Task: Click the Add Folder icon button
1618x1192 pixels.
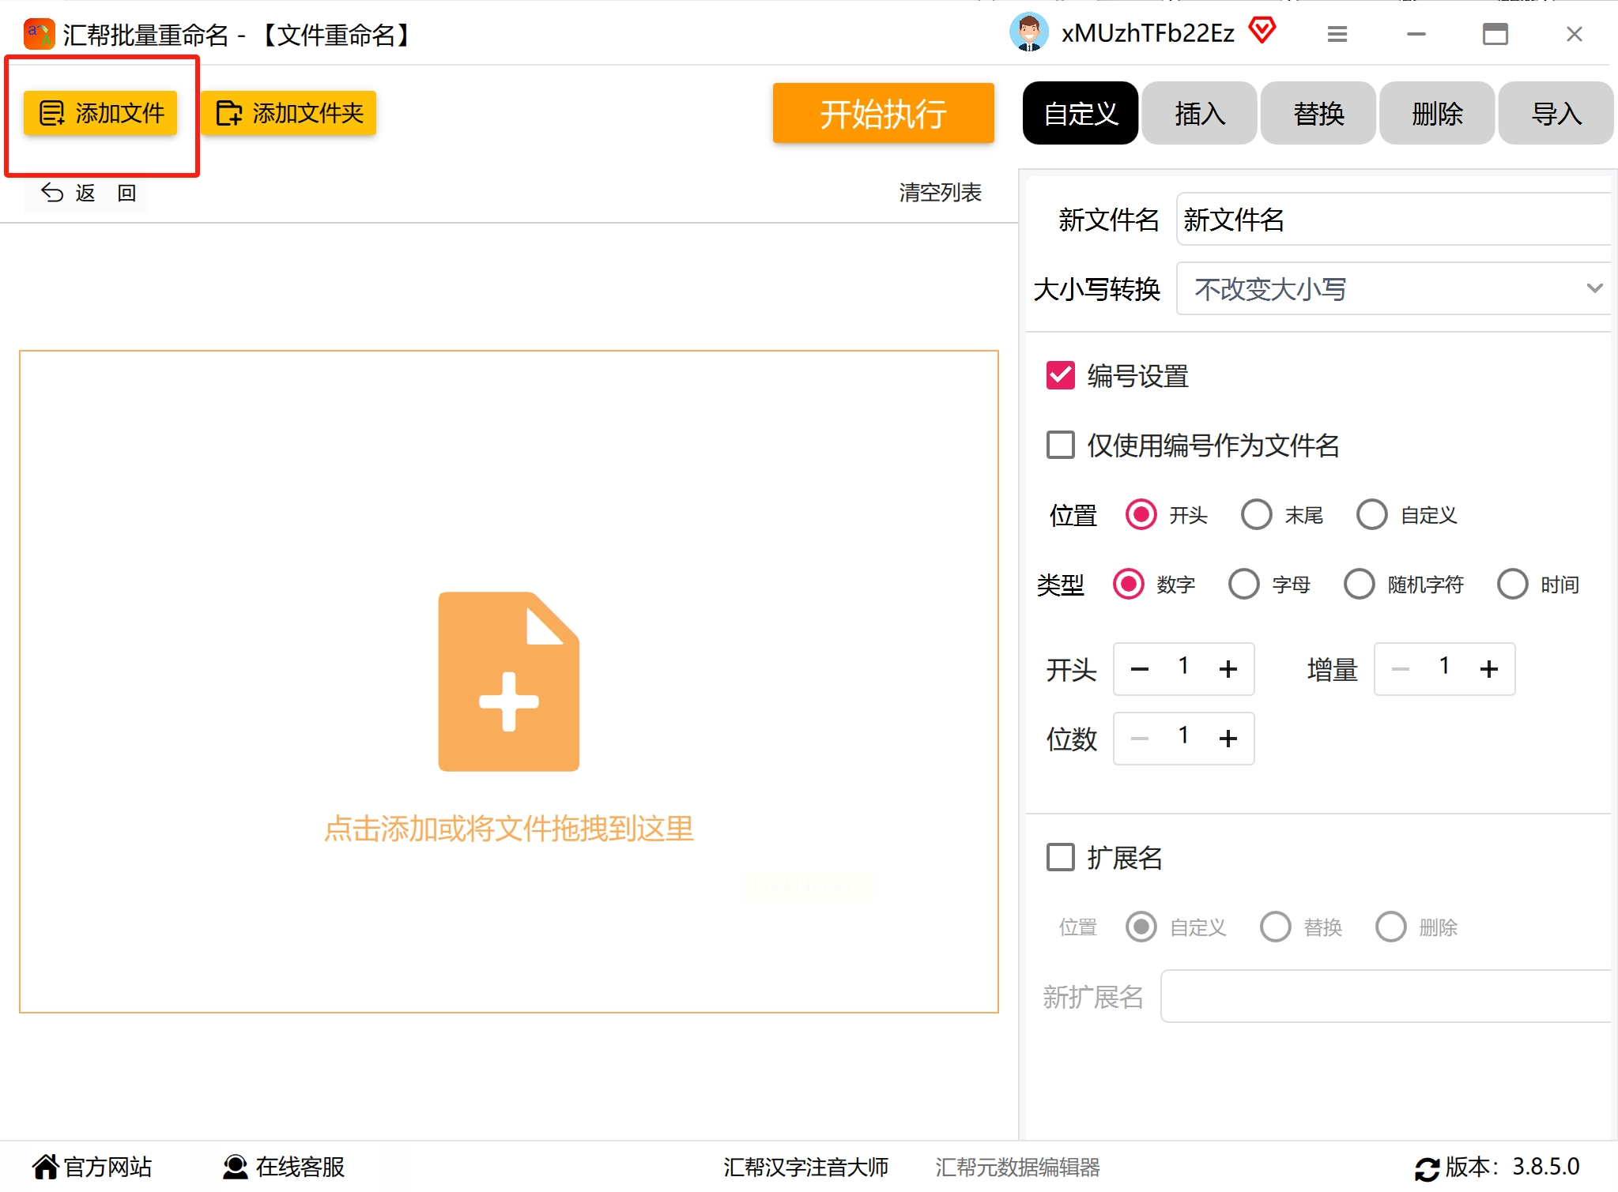Action: click(288, 114)
